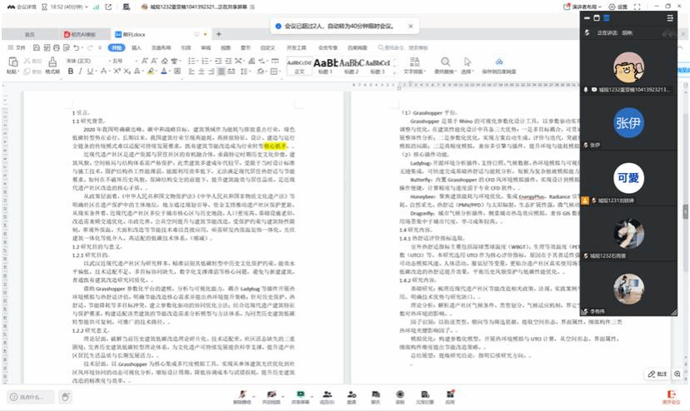This screenshot has width=690, height=411.
Task: Open the Find and Replace tool
Action: (x=445, y=65)
